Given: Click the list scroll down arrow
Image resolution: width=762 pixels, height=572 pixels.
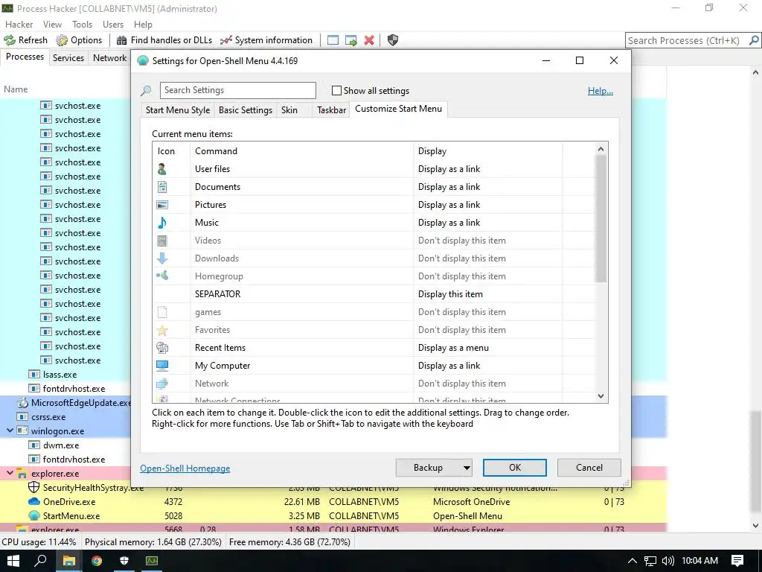Looking at the screenshot, I should tap(601, 396).
